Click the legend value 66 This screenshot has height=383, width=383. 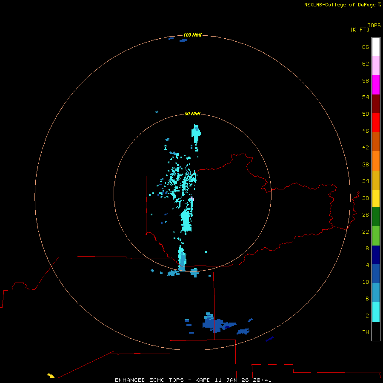366,47
